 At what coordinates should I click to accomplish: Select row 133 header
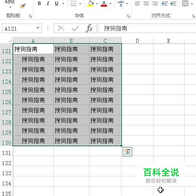point(6,171)
